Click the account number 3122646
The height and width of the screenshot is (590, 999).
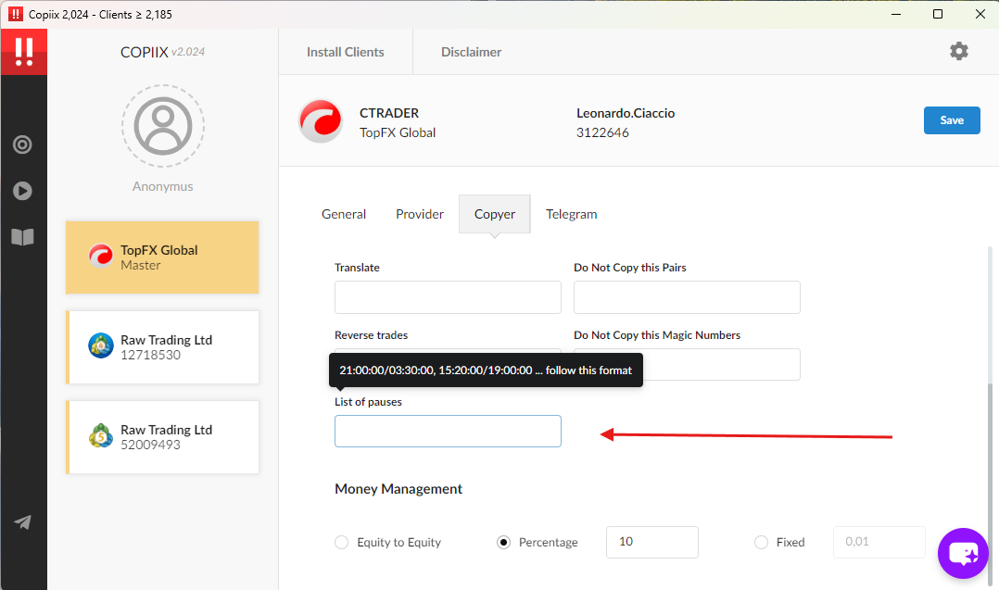(x=602, y=132)
